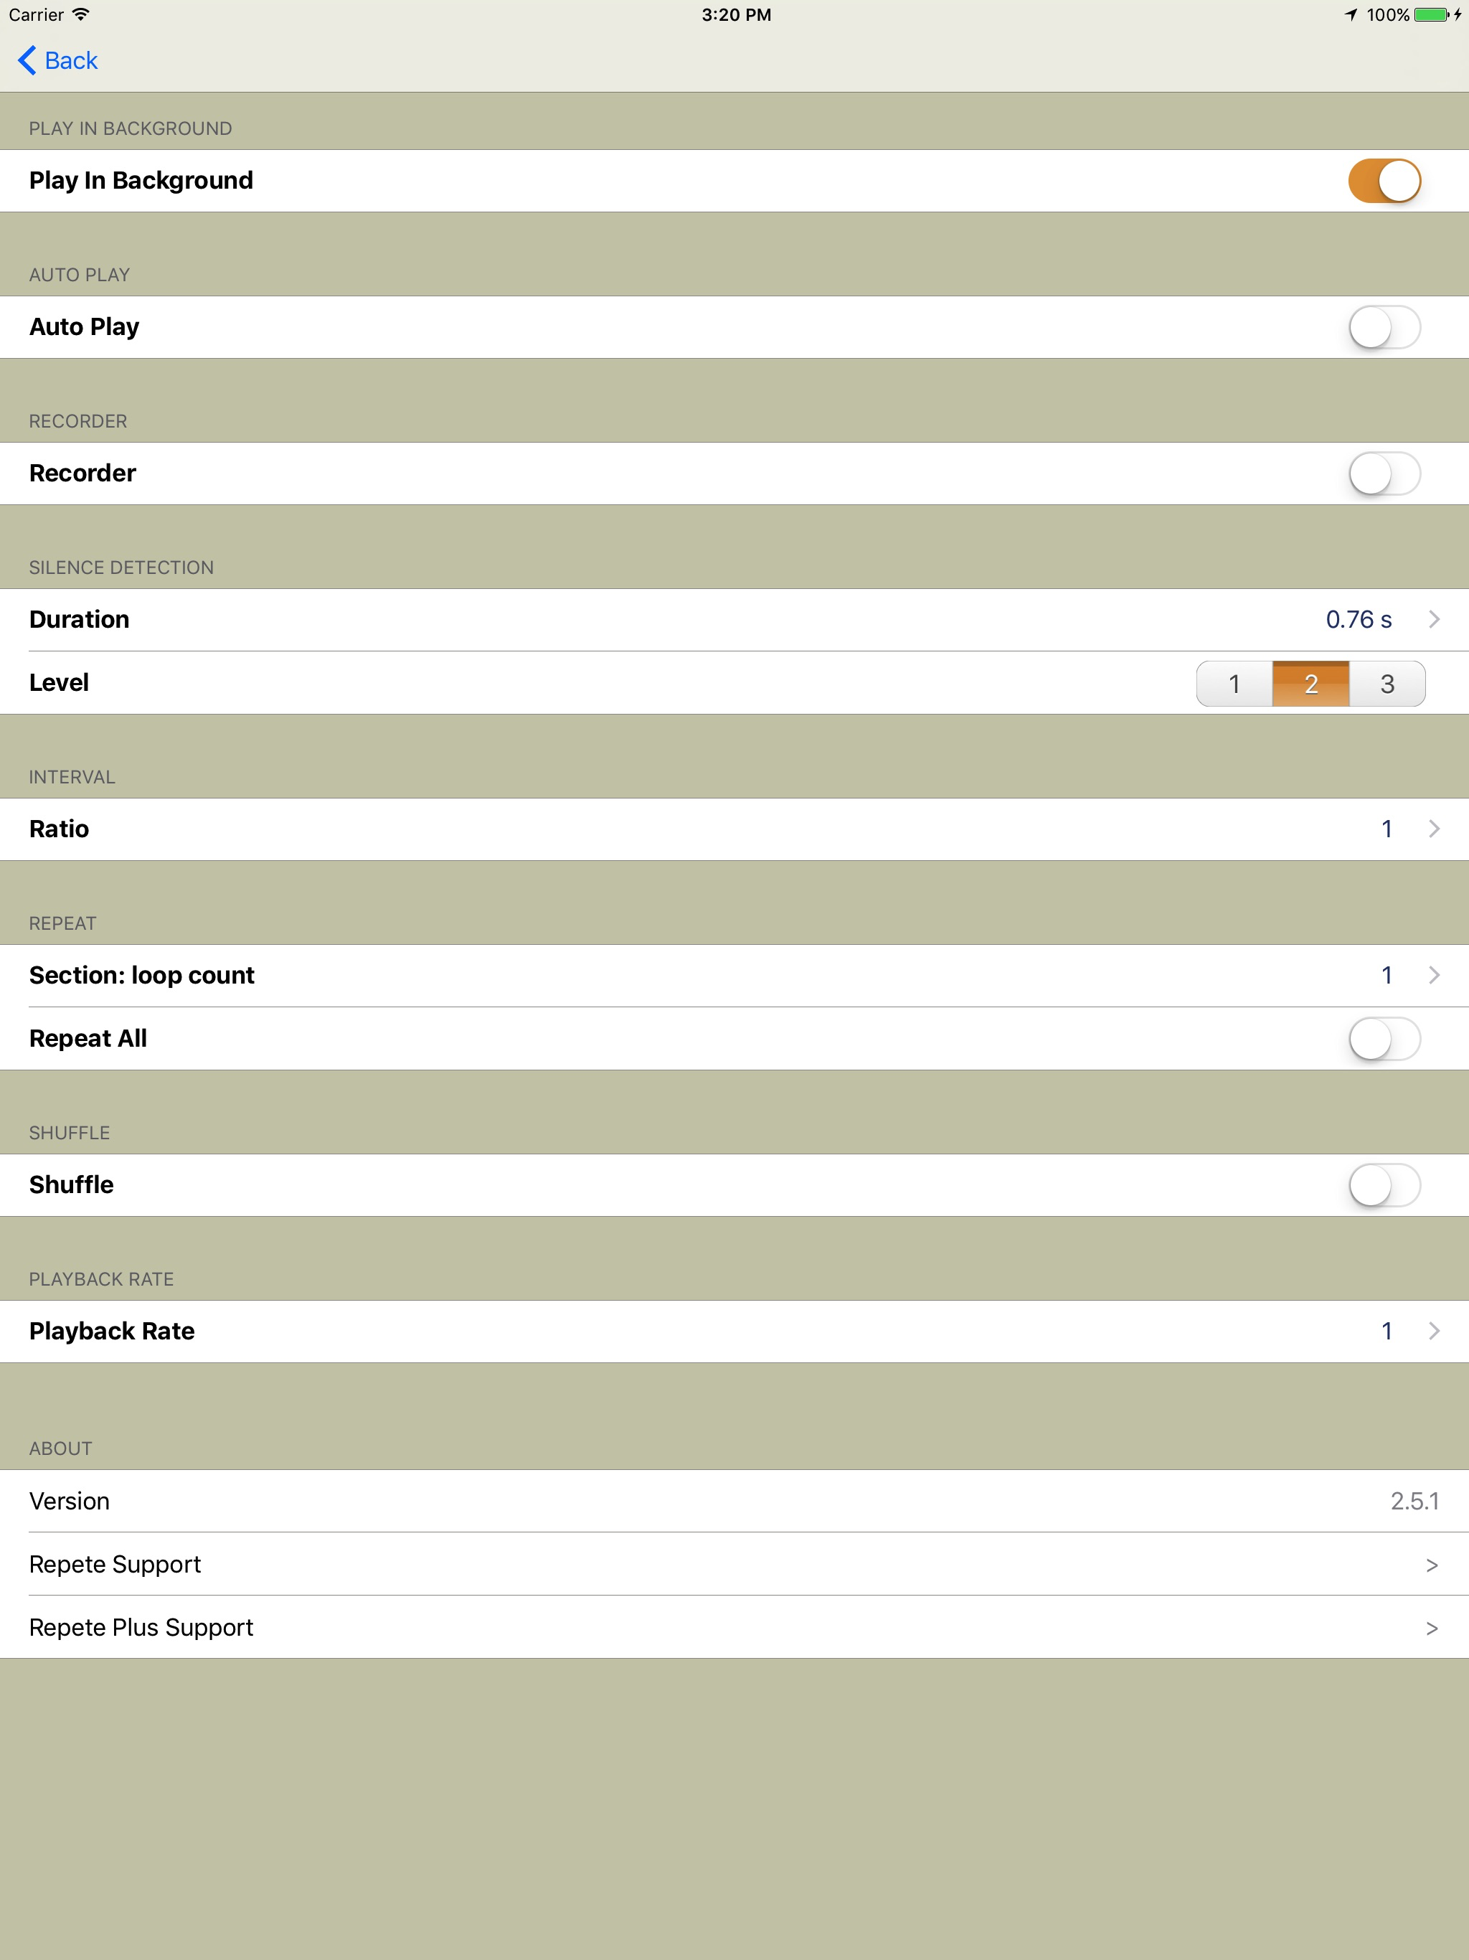Screen dimensions: 1469x1960
Task: Tap the location arrow status icon
Action: pos(1350,15)
